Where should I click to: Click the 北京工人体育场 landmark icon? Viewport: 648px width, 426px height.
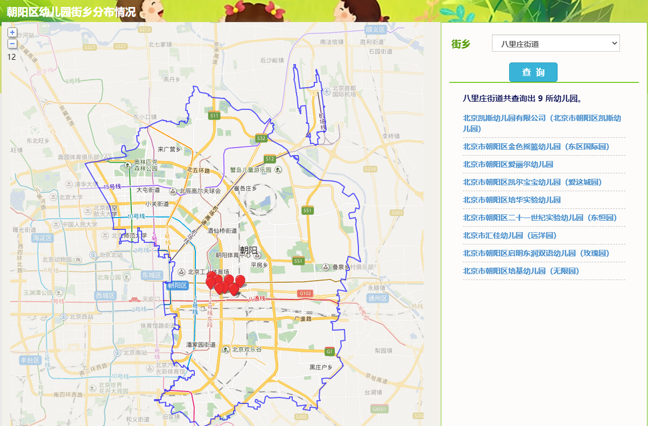coord(182,272)
